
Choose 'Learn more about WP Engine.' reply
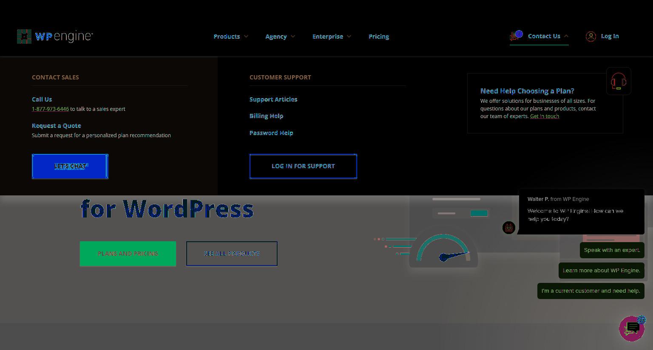[602, 271]
